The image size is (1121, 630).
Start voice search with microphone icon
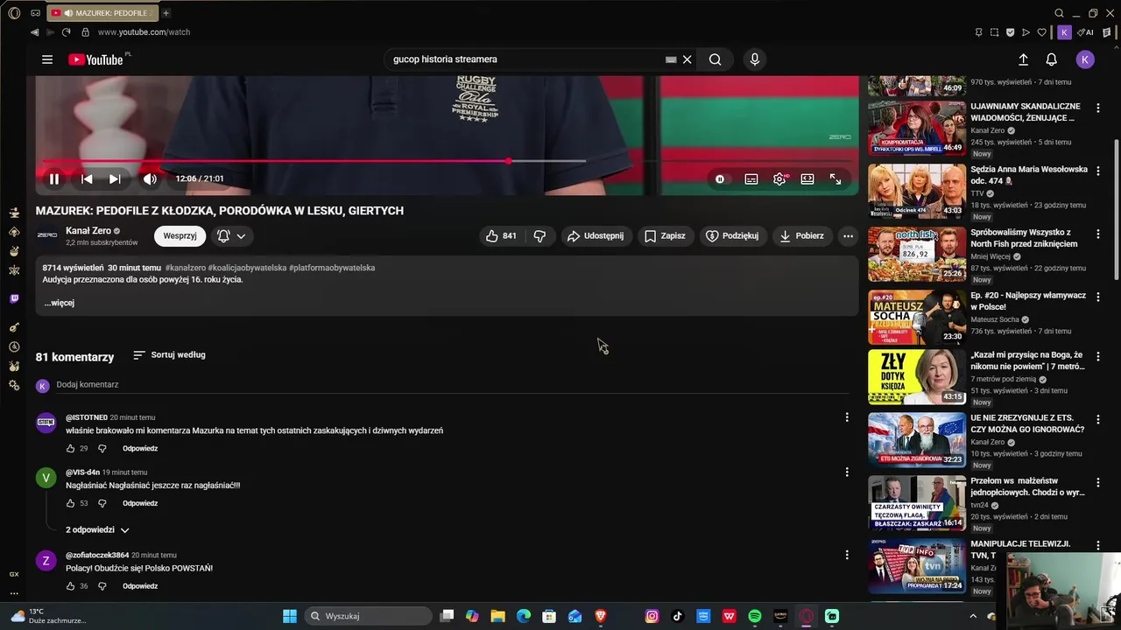tap(755, 59)
